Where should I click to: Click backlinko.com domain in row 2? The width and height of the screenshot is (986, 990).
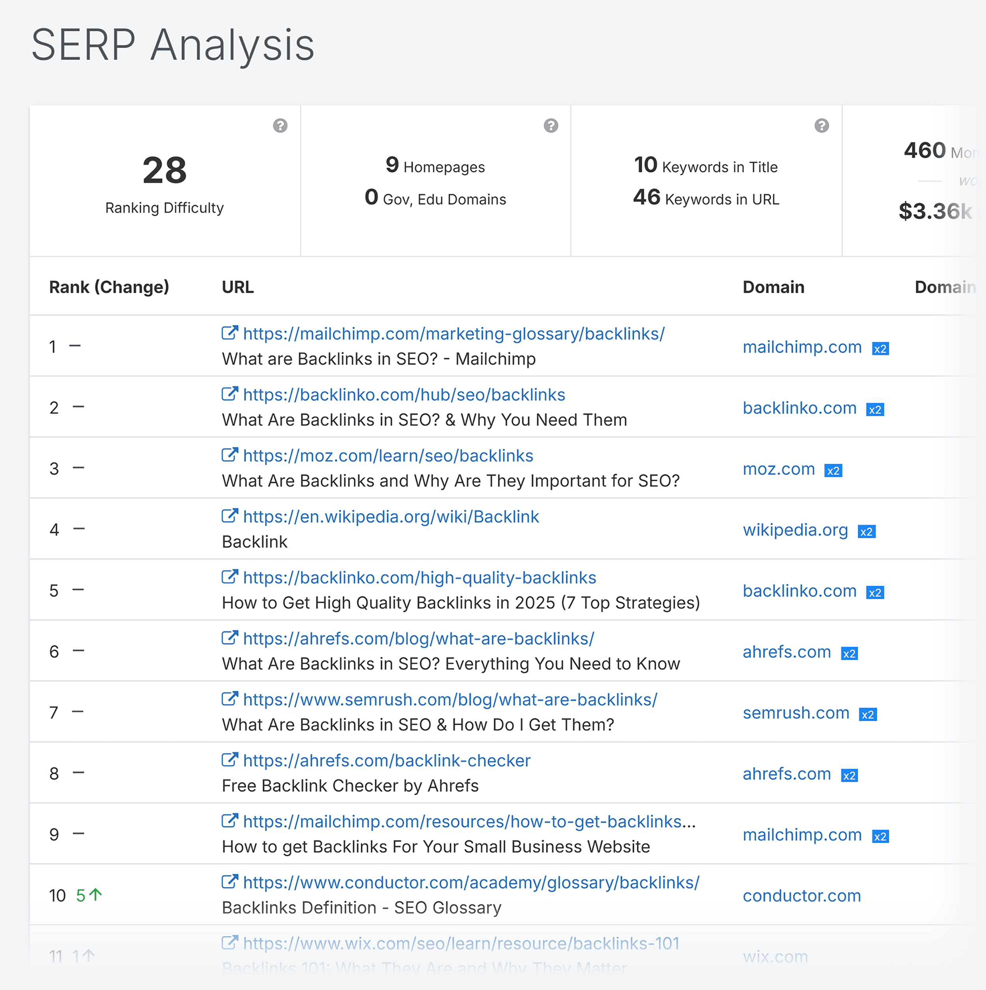click(799, 408)
